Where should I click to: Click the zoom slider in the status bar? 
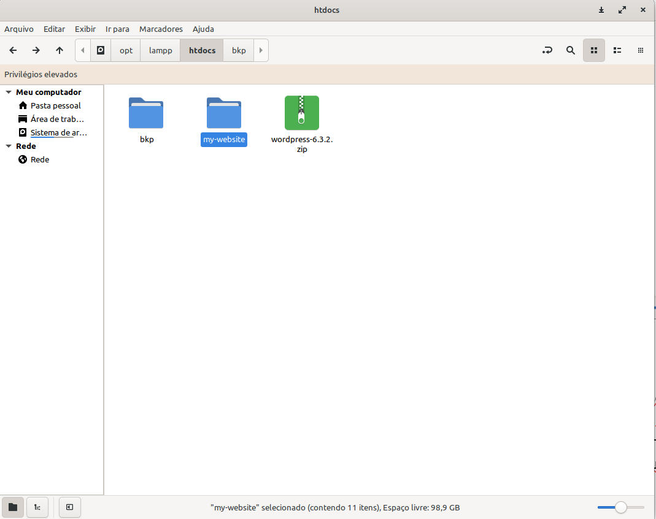point(620,507)
